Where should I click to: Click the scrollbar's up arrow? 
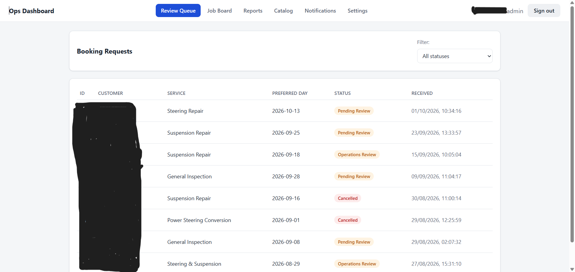572,2
